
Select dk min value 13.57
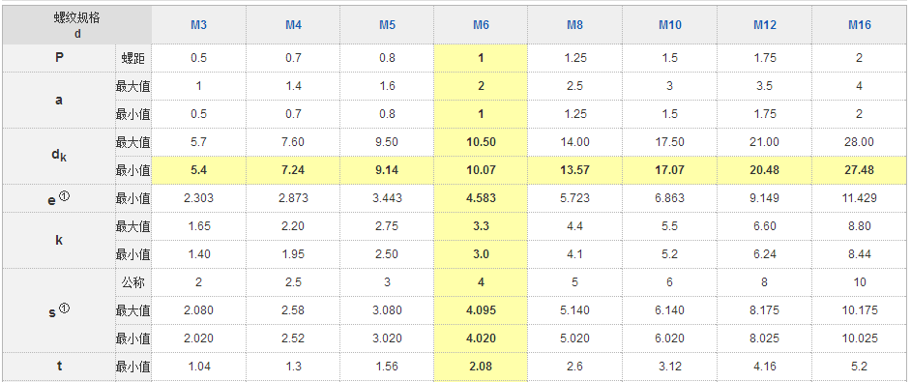click(575, 170)
